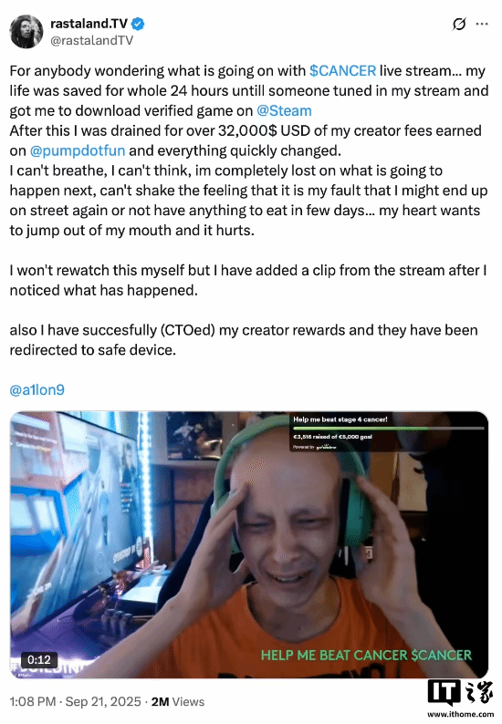
Task: Click the blue verified checkmark badge
Action: tap(138, 23)
